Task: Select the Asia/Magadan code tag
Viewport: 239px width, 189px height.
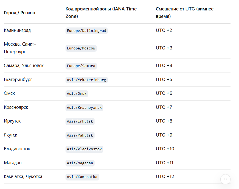Action: tap(80, 163)
